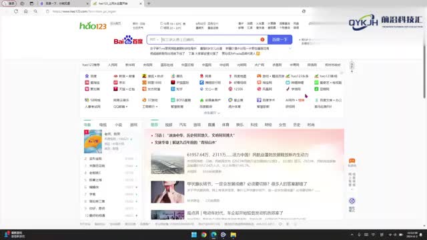Open the 网易 site icon link
The image size is (427, 240).
click(x=205, y=76)
